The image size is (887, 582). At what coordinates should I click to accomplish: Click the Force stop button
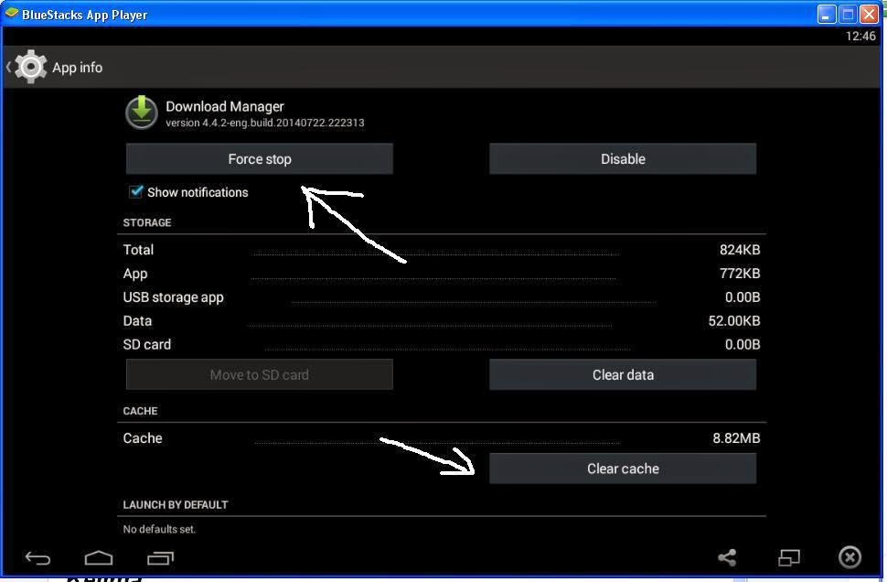point(259,158)
